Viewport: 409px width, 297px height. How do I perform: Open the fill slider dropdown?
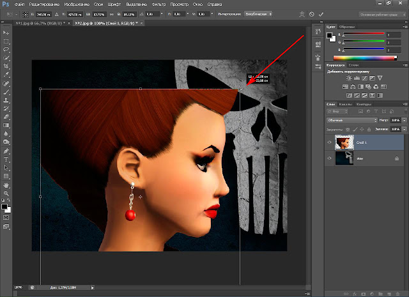[x=405, y=129]
